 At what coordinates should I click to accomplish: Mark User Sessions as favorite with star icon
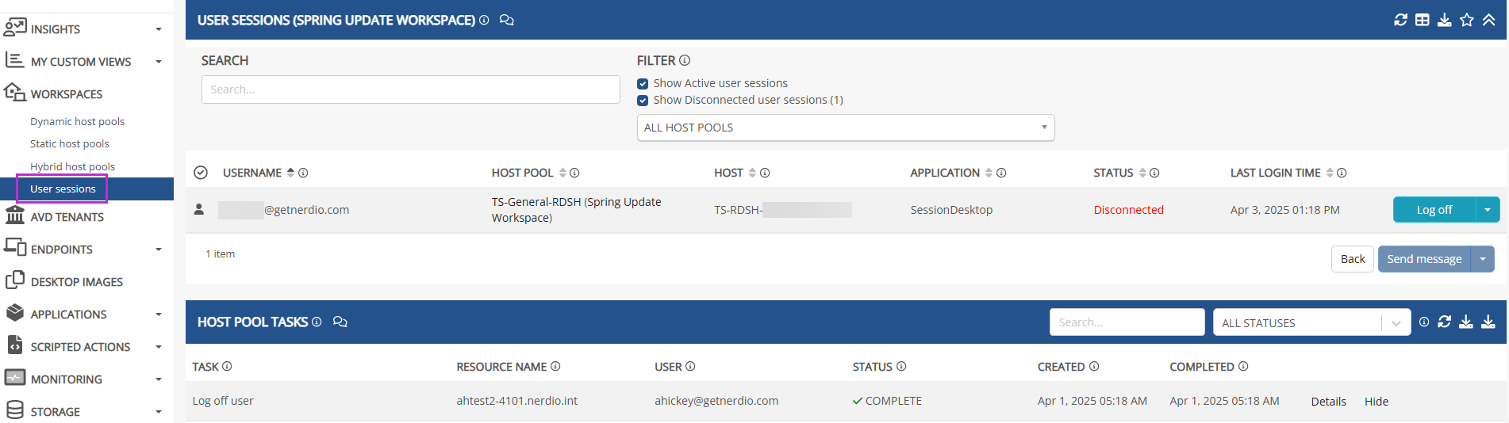pyautogui.click(x=1467, y=20)
